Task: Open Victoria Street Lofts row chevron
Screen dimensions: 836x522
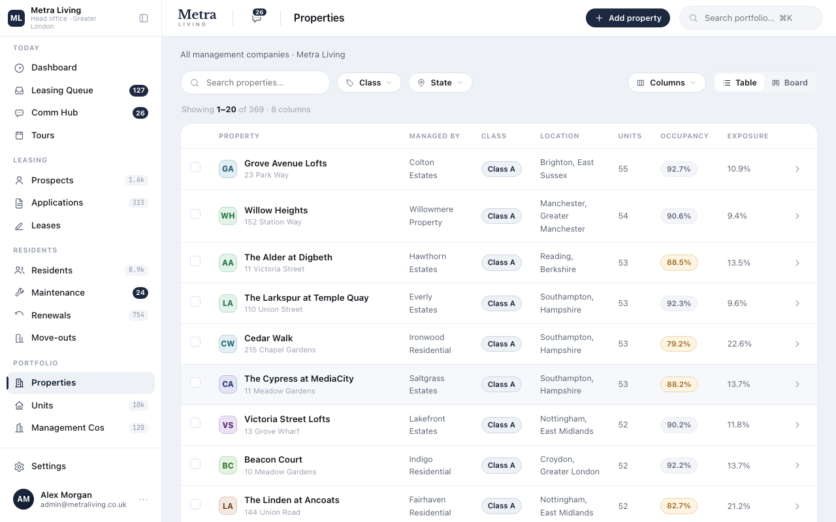Action: [797, 425]
